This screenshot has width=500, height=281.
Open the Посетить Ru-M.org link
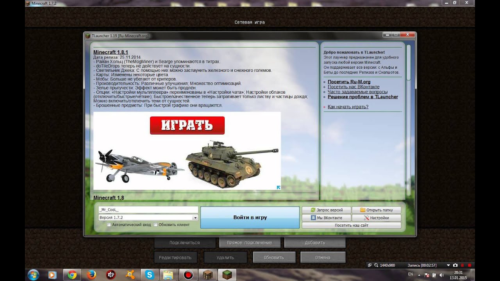[x=349, y=82]
